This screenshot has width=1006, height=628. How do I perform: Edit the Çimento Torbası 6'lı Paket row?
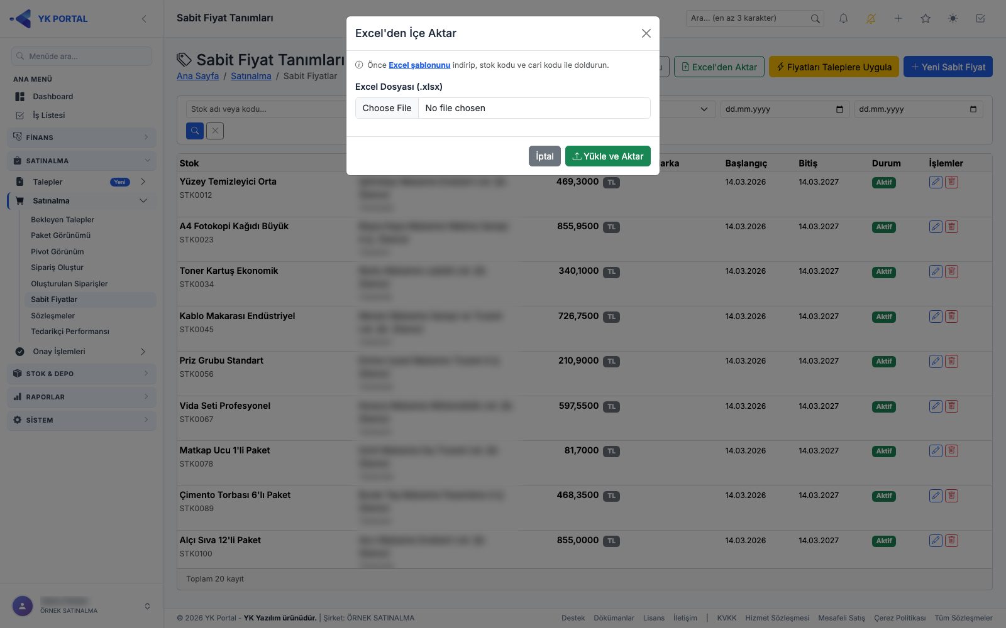coord(936,495)
